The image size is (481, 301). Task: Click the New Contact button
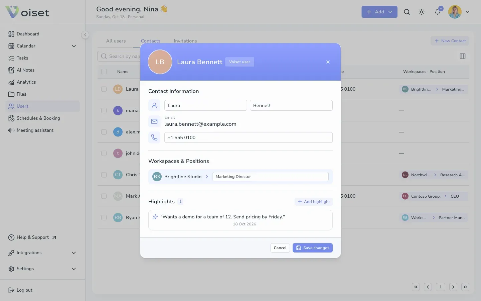450,41
